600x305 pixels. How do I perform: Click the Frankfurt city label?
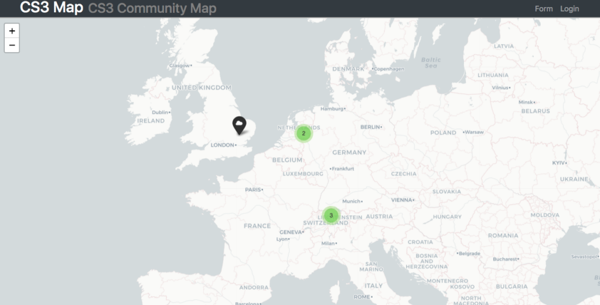pyautogui.click(x=343, y=168)
